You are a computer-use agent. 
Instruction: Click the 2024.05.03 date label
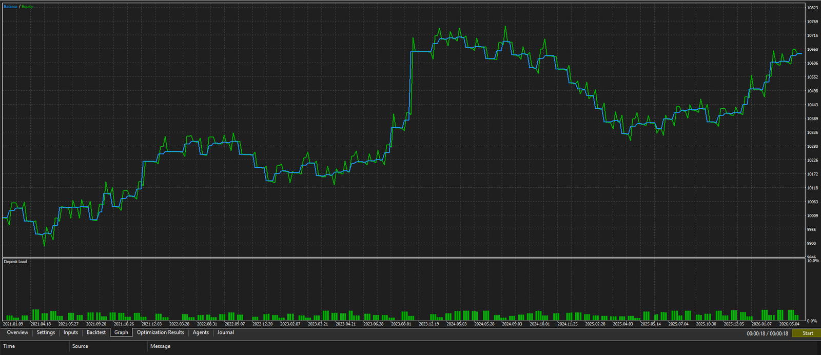click(457, 324)
